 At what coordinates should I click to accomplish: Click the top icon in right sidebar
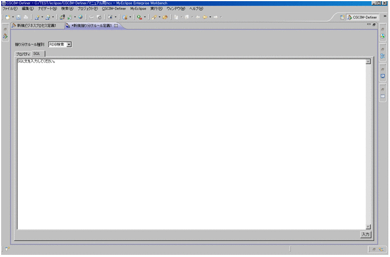tap(383, 28)
